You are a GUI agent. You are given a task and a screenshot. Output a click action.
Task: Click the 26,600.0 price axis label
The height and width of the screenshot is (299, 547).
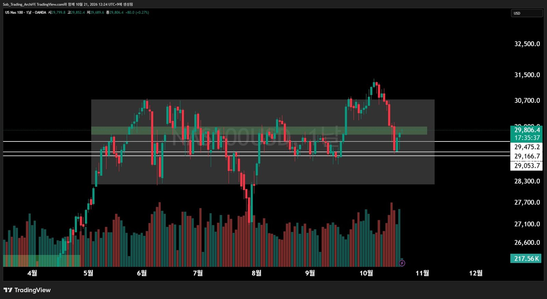(x=527, y=242)
